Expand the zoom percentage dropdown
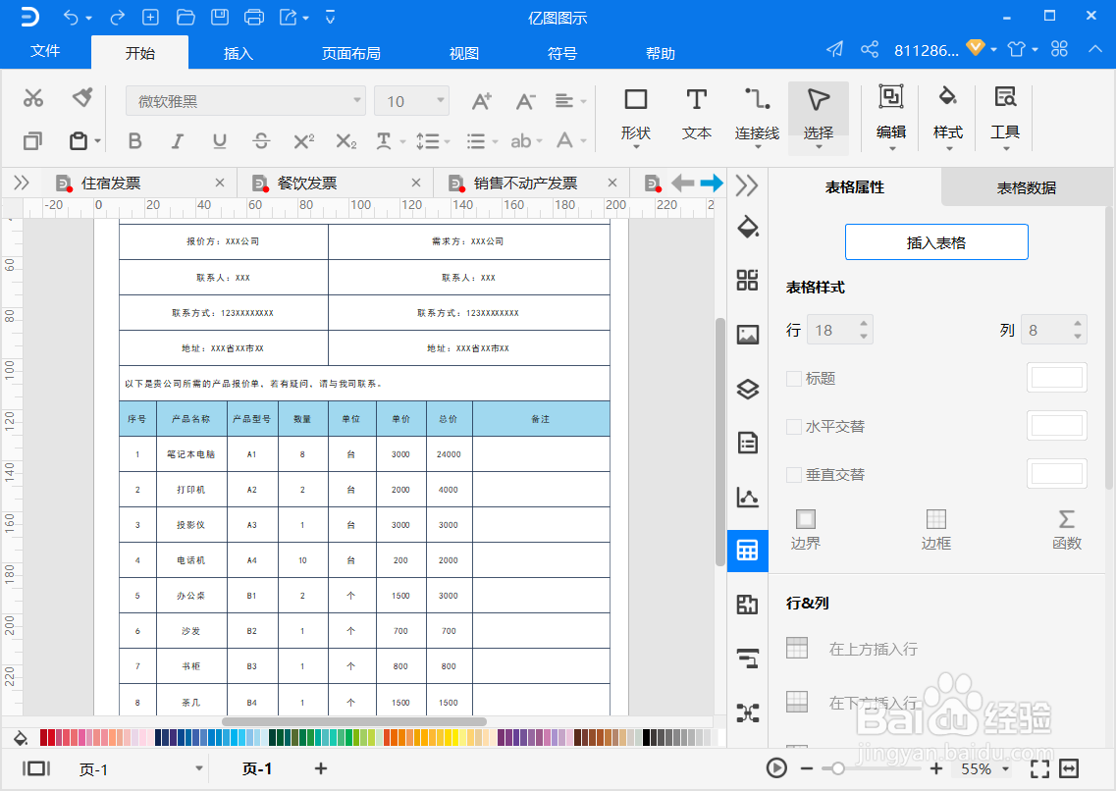 coord(1006,769)
